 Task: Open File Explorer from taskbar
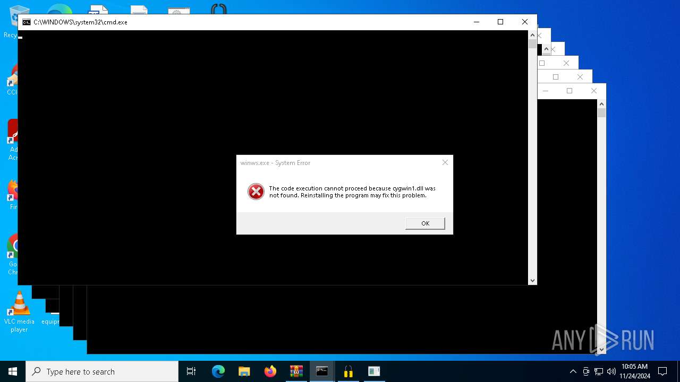coord(244,371)
